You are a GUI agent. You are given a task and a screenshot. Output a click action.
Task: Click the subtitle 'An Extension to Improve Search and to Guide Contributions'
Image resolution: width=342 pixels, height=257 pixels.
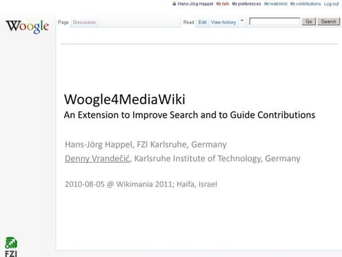click(189, 115)
